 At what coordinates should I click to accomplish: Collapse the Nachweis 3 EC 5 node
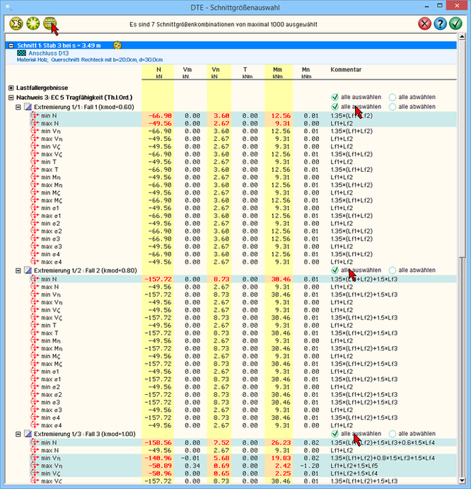coord(11,97)
